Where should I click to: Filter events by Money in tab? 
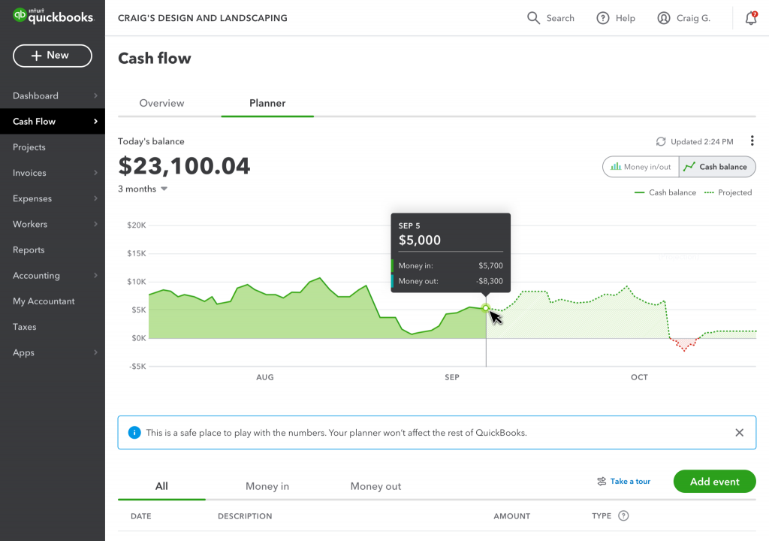[267, 486]
